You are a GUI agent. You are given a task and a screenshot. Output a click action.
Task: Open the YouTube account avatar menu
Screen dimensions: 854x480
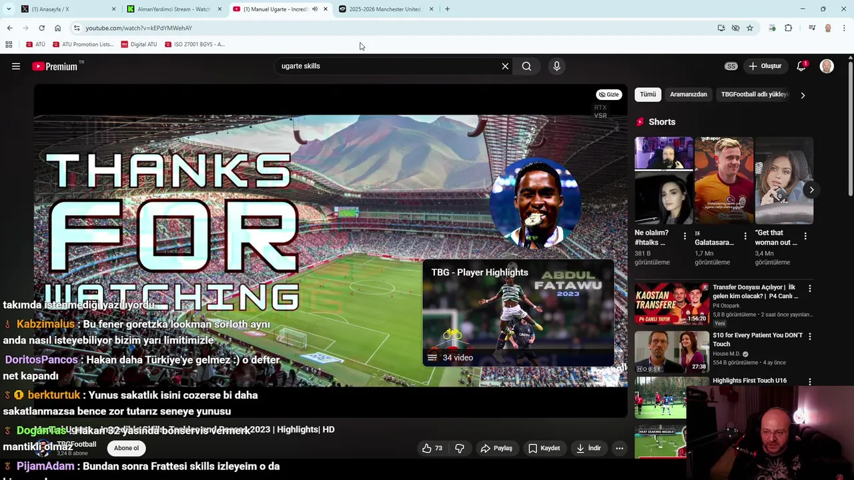click(827, 66)
